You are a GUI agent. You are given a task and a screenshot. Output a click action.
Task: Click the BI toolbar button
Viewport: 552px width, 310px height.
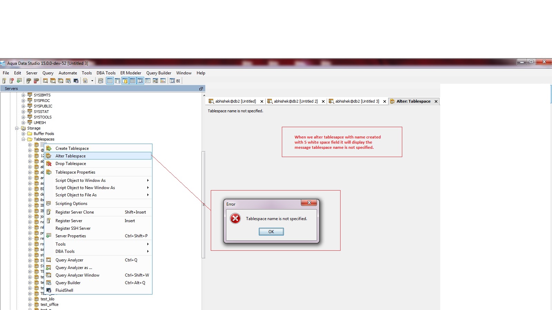point(175,81)
